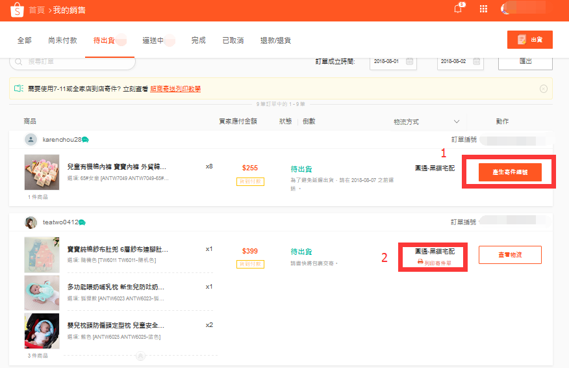The image size is (569, 368).
Task: Switch to the 全部 tab
Action: (24, 40)
